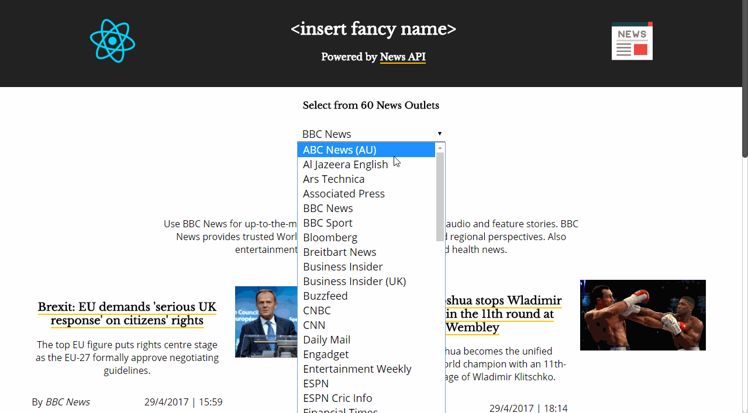Open the News API link
Viewport: 748px width, 413px height.
pos(402,57)
